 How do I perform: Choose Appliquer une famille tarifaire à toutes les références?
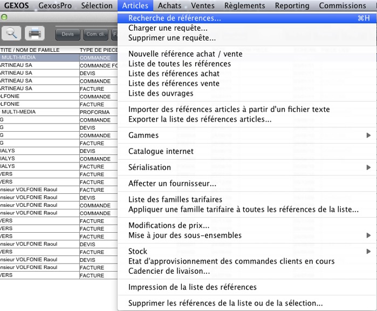(x=247, y=209)
